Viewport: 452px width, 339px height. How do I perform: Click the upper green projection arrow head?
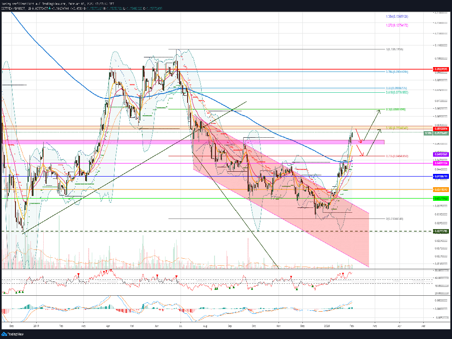(x=378, y=110)
